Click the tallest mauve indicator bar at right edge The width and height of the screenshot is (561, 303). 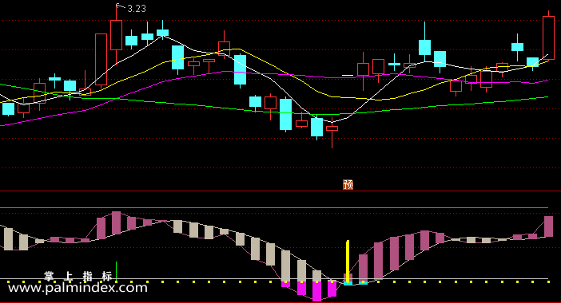click(x=548, y=226)
